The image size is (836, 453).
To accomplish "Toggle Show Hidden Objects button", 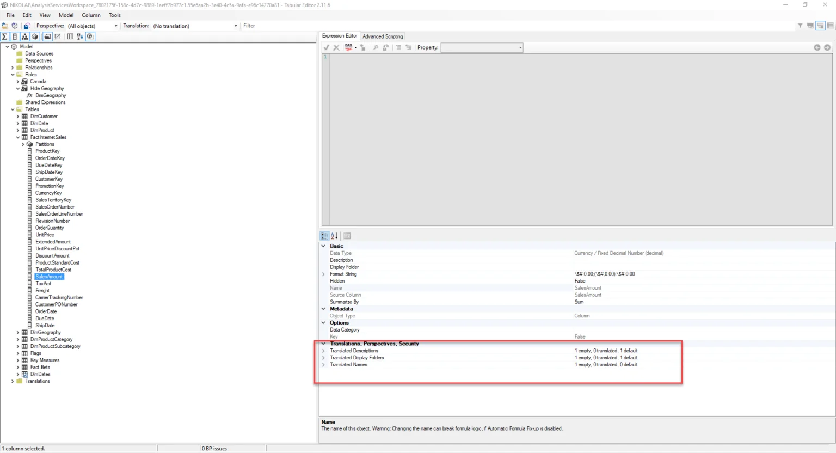I will tap(58, 36).
